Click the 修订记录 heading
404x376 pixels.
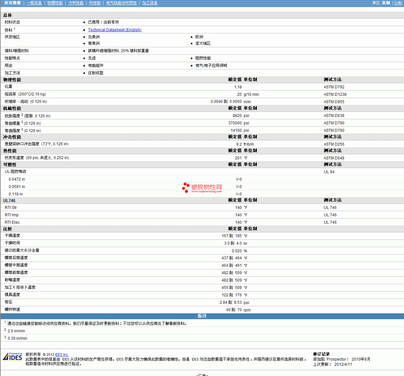(x=321, y=354)
